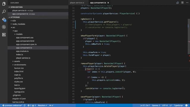The width and height of the screenshot is (190, 107).
Task: Click savePlayer method name on line 47
Action: click(x=86, y=97)
